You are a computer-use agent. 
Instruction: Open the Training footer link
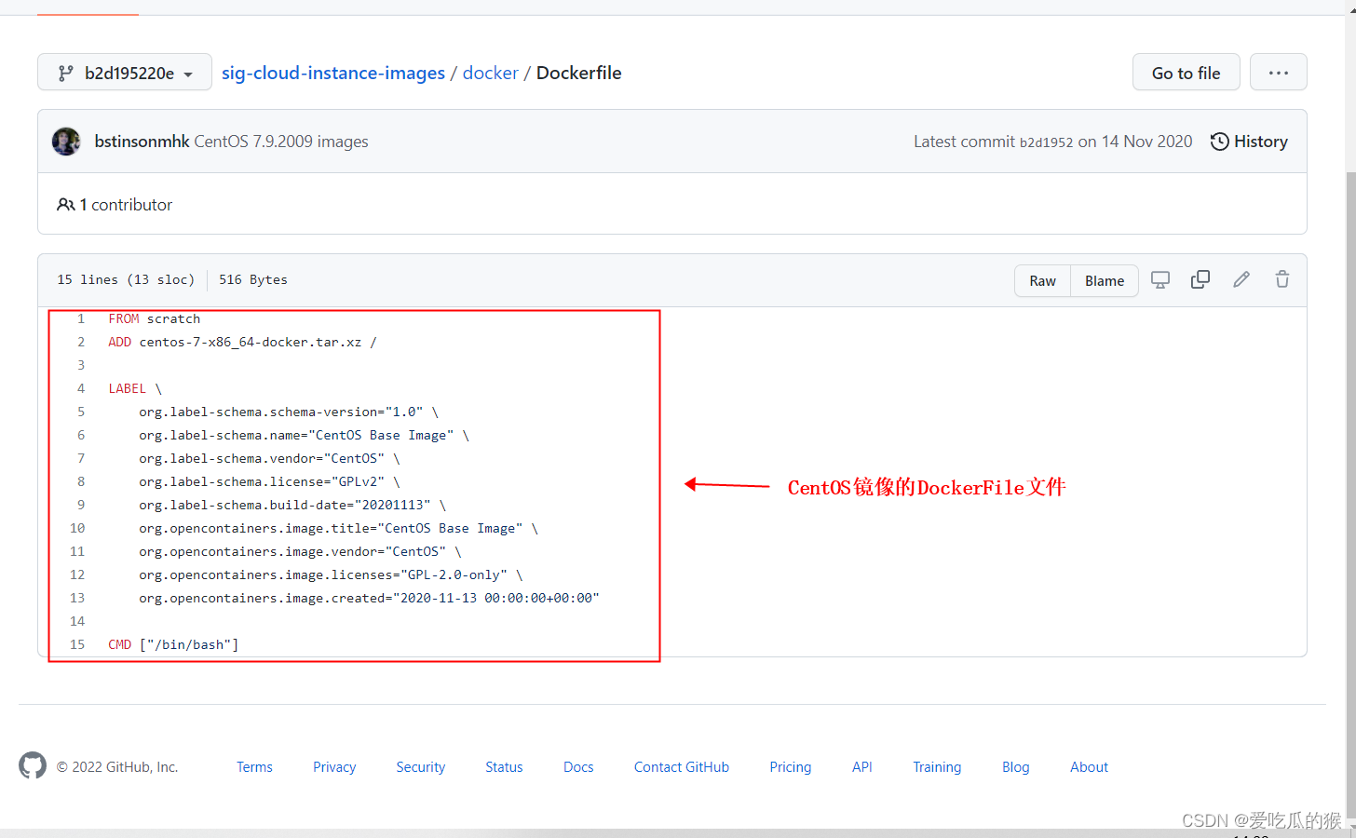click(937, 767)
